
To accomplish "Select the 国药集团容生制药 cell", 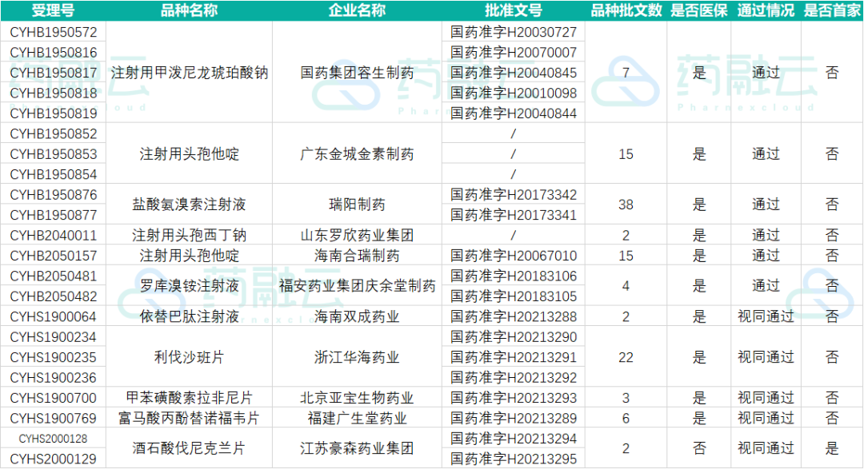I will point(357,73).
